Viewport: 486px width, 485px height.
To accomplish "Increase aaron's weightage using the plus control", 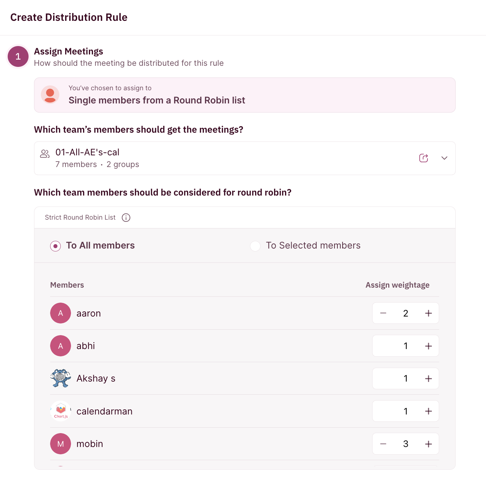I will point(428,313).
